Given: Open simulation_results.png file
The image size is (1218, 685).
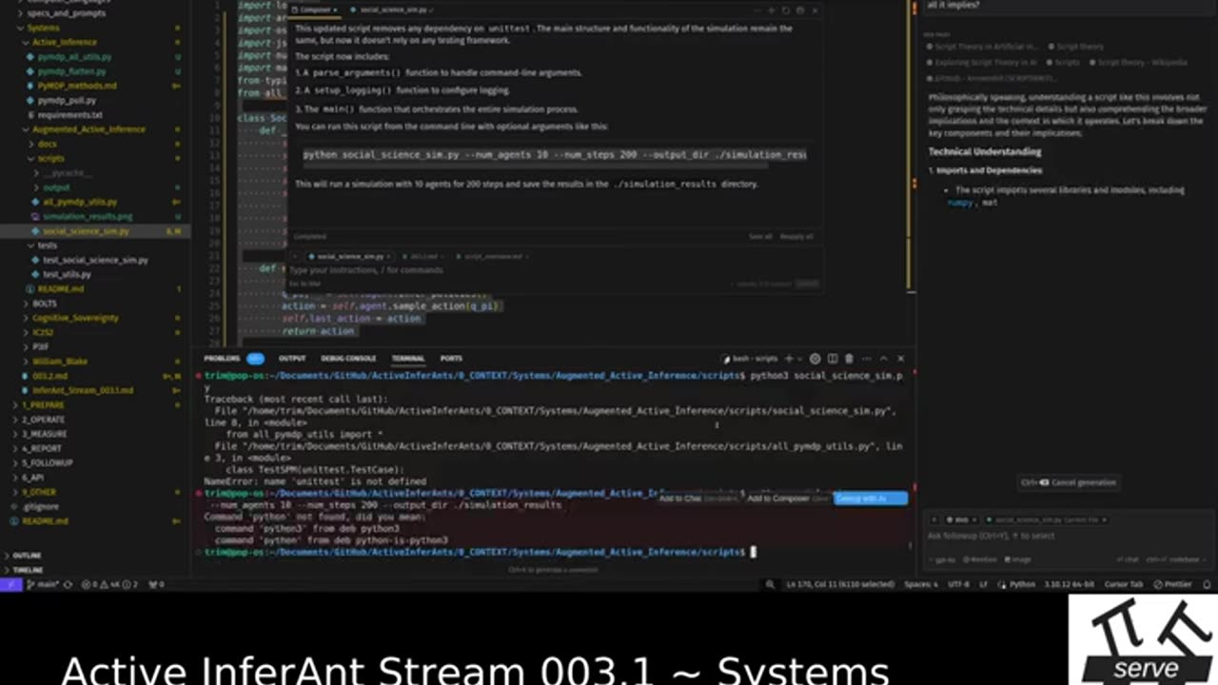Looking at the screenshot, I should click(x=86, y=216).
